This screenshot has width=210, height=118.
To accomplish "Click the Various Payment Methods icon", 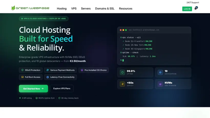I will tap(48, 70).
